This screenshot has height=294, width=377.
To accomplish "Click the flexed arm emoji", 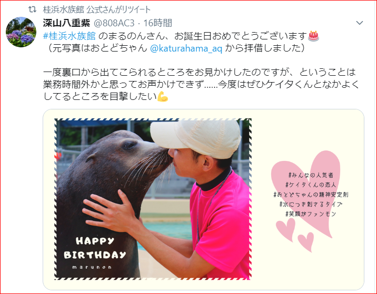I will coord(163,97).
